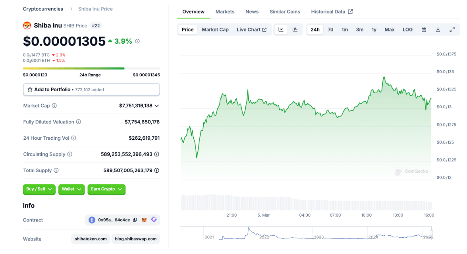
Task: Expand the chart to fullscreen
Action: coord(452,30)
